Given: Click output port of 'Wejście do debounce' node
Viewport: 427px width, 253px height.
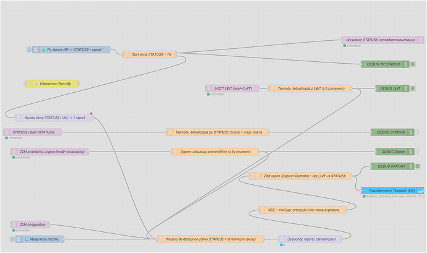Looking at the screenshot, I should [x=265, y=239].
